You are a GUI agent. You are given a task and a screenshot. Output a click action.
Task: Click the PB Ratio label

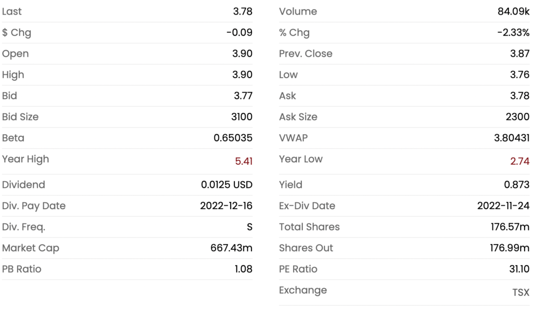tap(21, 269)
